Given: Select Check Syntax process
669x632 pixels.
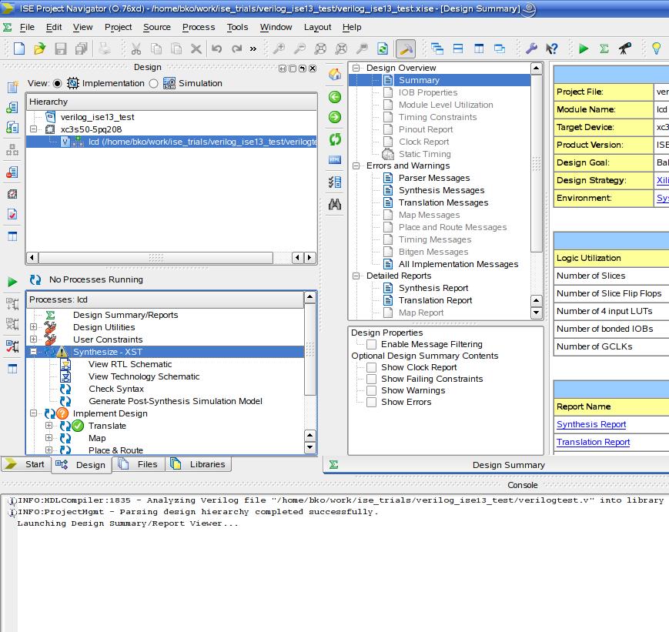Looking at the screenshot, I should click(x=116, y=389).
